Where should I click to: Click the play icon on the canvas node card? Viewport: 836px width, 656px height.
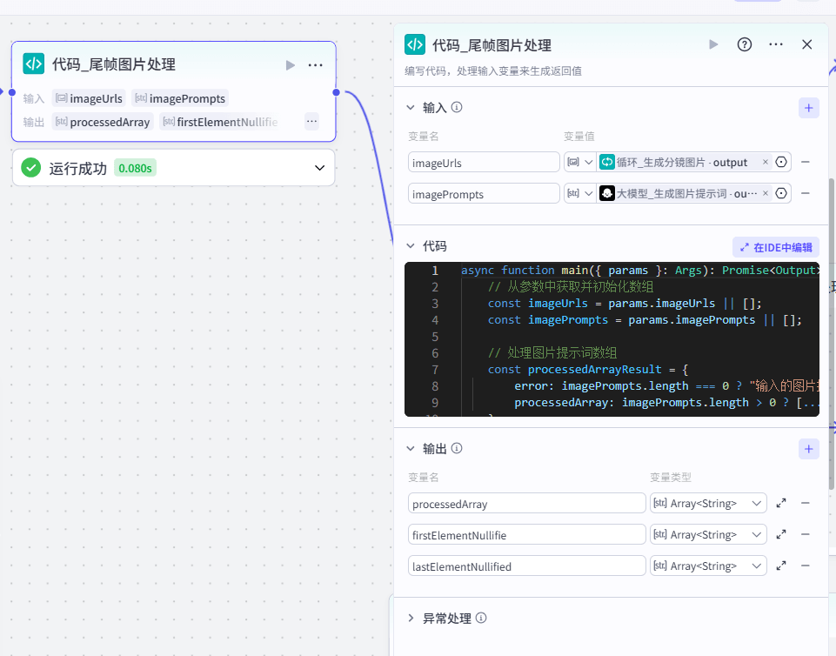click(291, 64)
